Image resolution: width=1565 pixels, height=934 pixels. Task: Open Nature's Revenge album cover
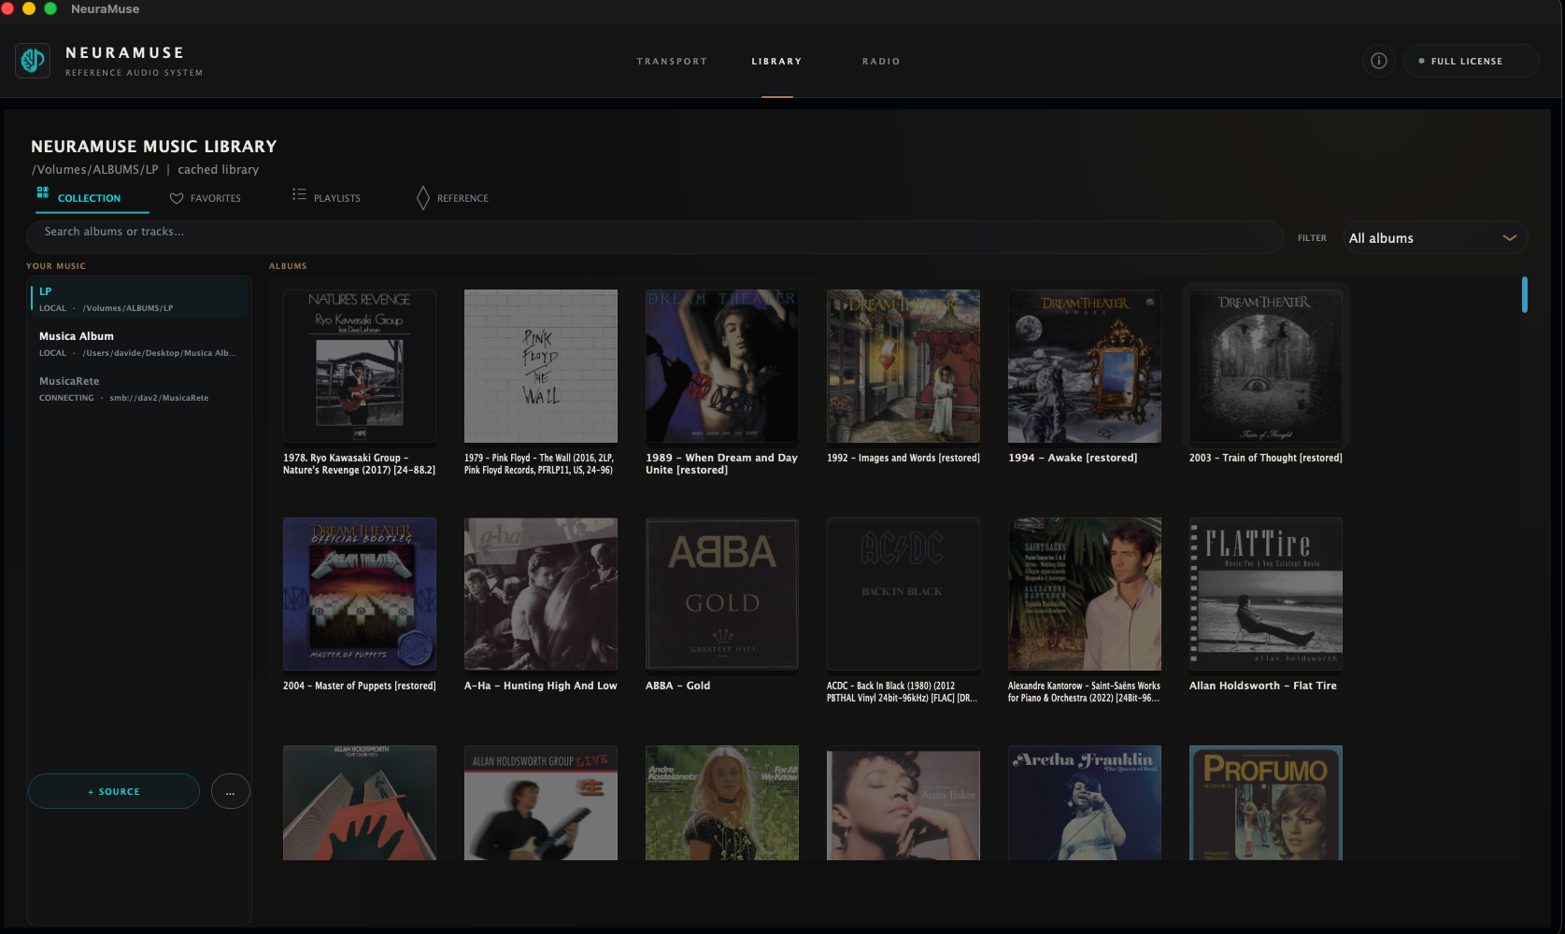(x=360, y=366)
